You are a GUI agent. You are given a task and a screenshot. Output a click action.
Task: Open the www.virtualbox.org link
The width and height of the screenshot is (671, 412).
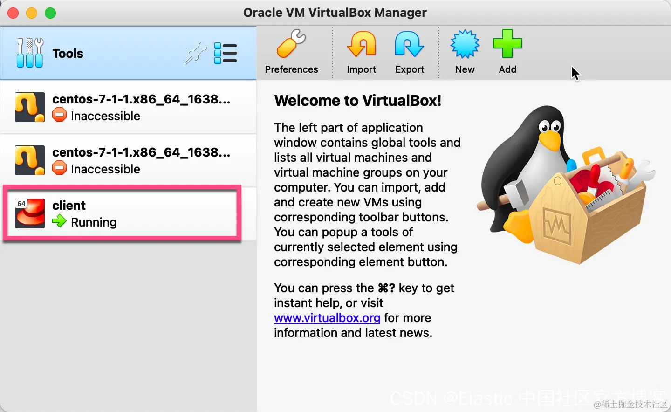327,318
